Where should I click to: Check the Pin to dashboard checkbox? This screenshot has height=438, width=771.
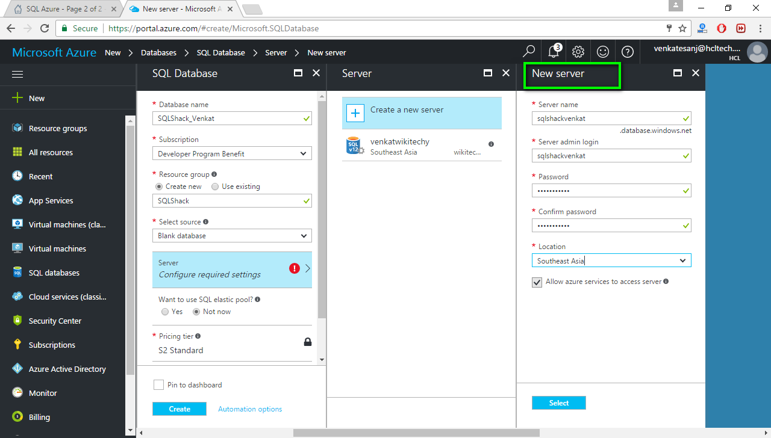158,384
